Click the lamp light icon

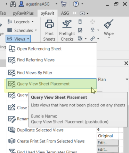click(92, 30)
